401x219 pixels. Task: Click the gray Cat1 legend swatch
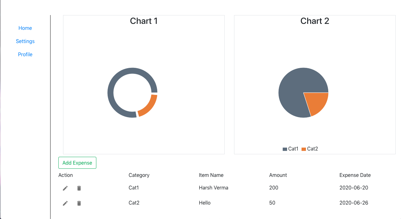coord(285,149)
